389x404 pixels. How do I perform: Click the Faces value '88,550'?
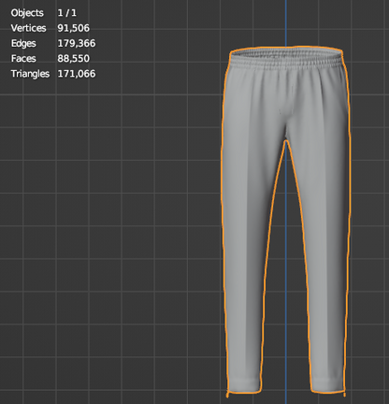tap(73, 59)
